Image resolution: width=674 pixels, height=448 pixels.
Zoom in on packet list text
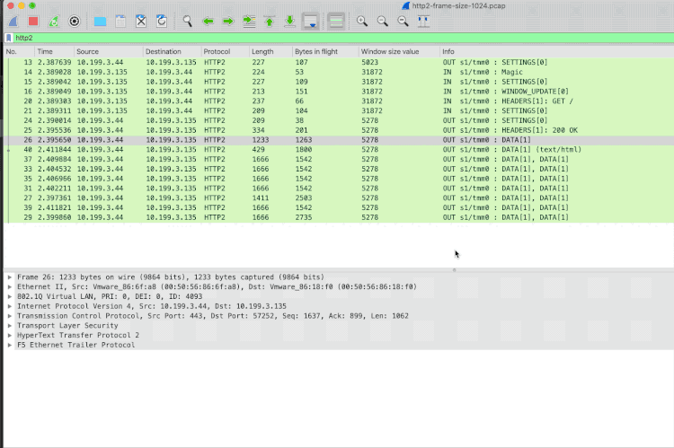pyautogui.click(x=361, y=20)
